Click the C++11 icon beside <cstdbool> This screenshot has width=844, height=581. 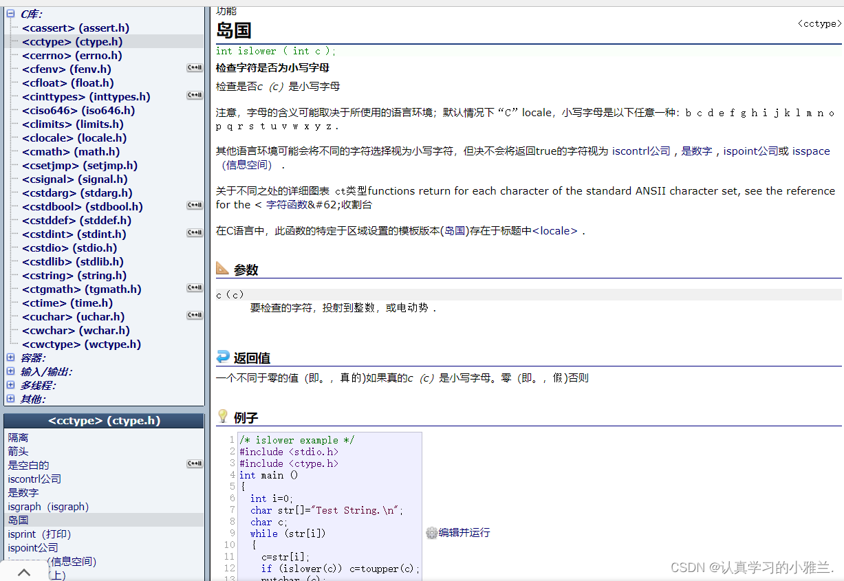(x=195, y=206)
